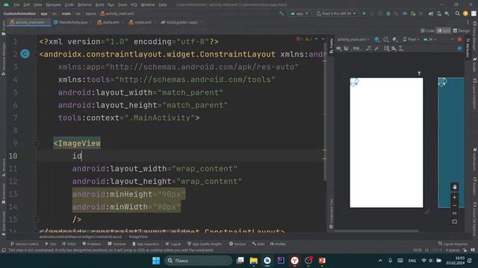Open the Version Control tool window
The width and height of the screenshot is (478, 268).
pos(25,244)
